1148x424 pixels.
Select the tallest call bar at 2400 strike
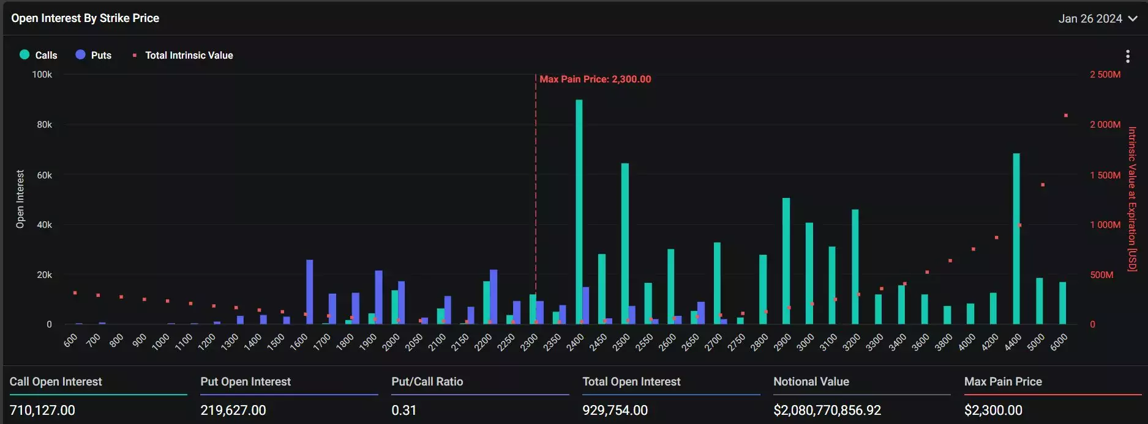coord(579,212)
